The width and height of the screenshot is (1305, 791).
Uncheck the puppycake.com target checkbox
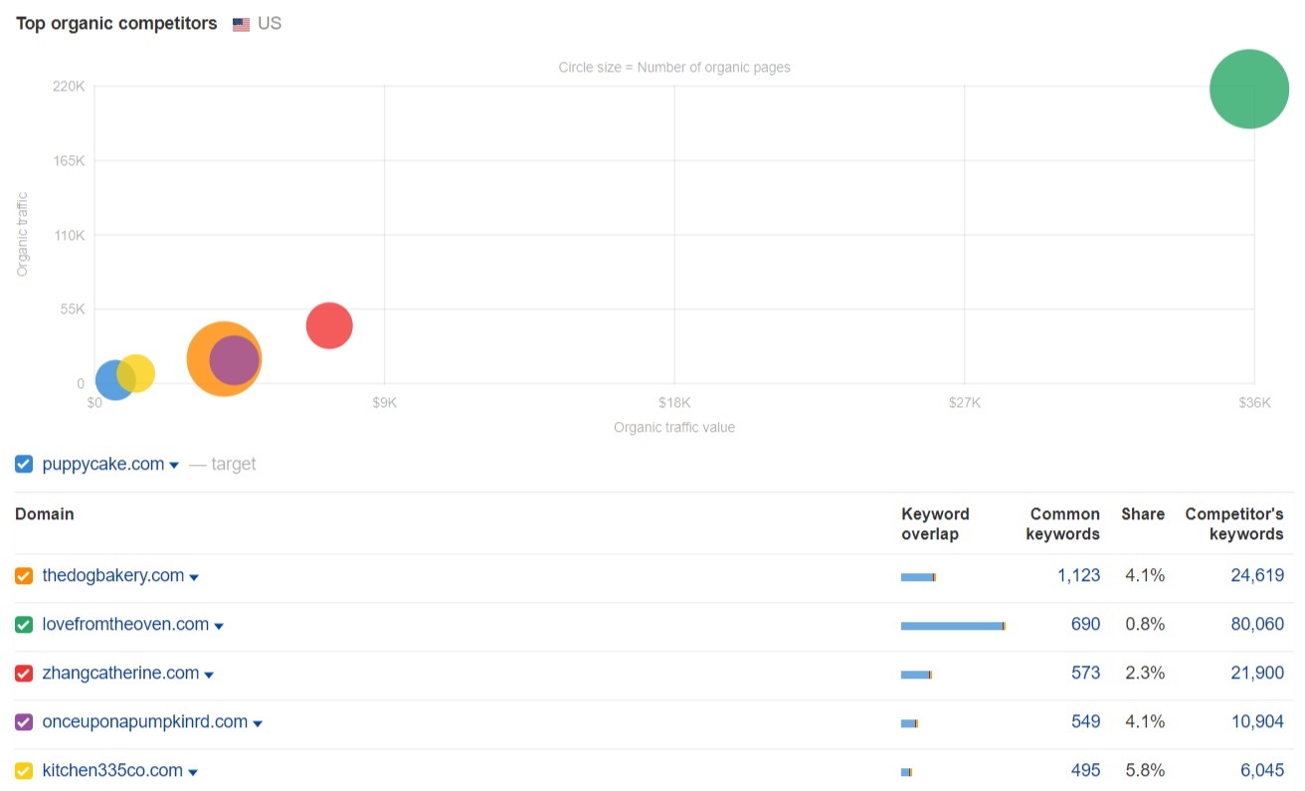pyautogui.click(x=24, y=464)
